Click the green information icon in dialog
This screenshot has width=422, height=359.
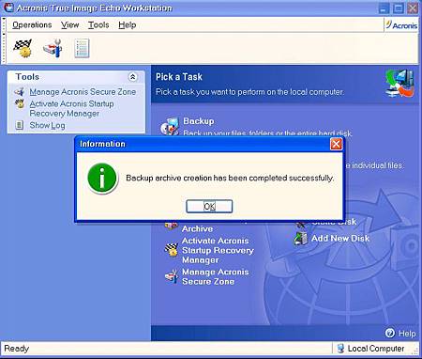(102, 178)
